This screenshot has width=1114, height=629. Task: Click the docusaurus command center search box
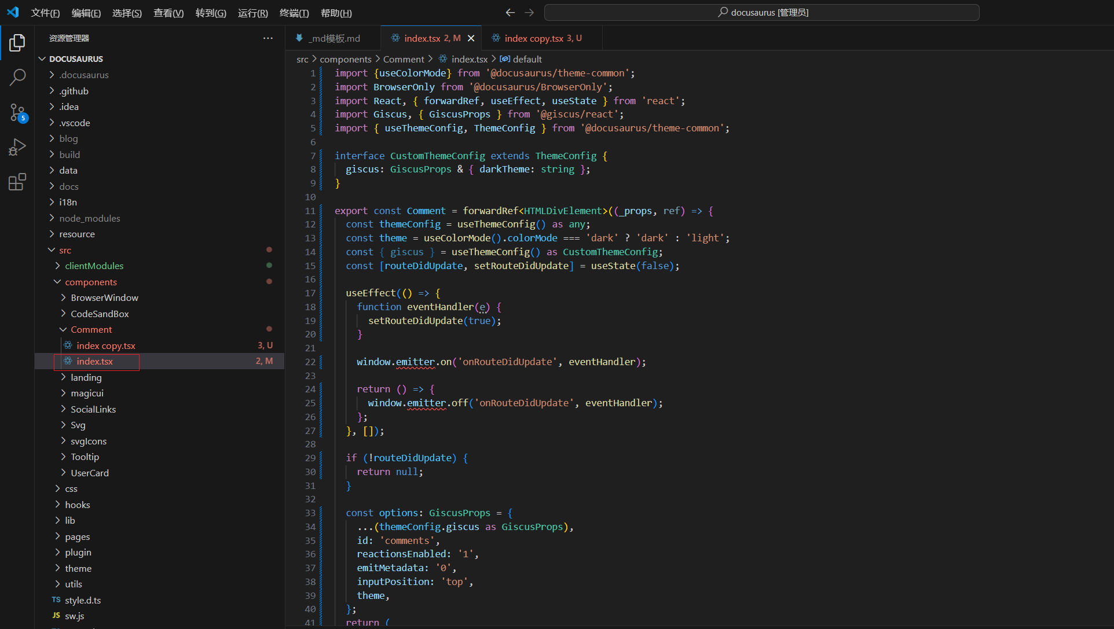[762, 12]
